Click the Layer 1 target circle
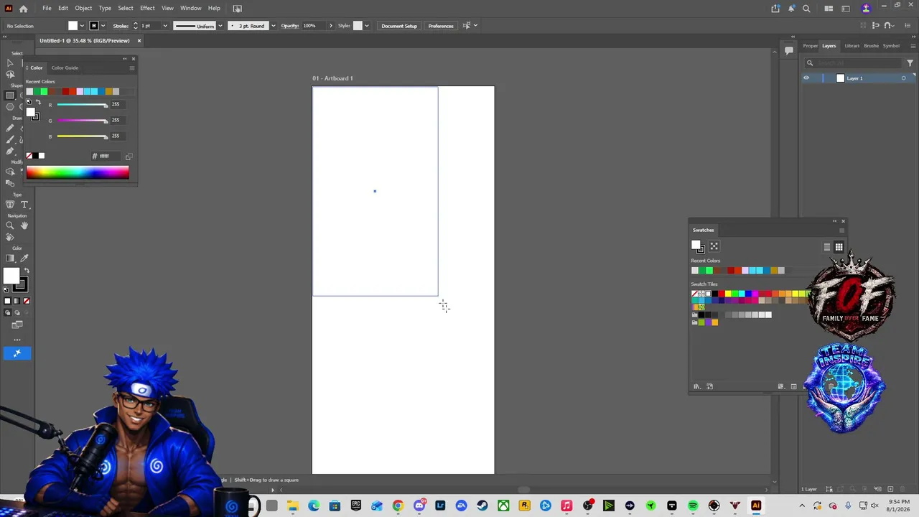This screenshot has height=517, width=919. point(903,78)
